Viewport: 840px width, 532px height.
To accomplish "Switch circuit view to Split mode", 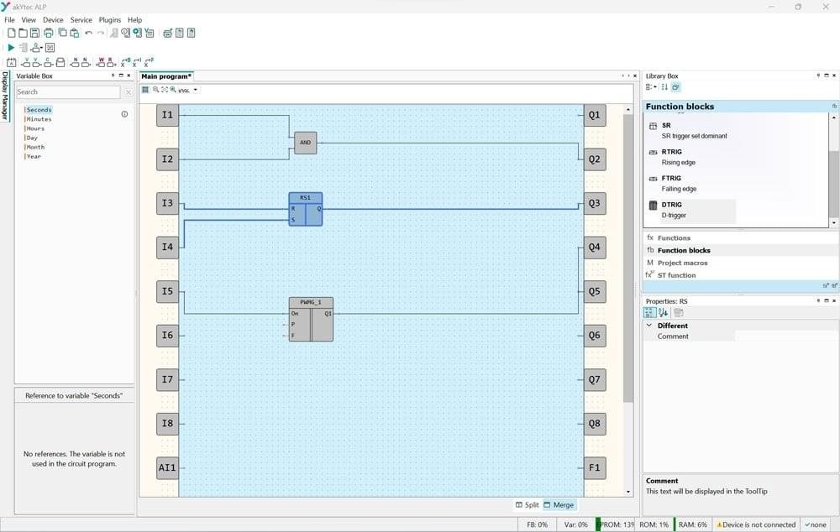I will coord(528,504).
